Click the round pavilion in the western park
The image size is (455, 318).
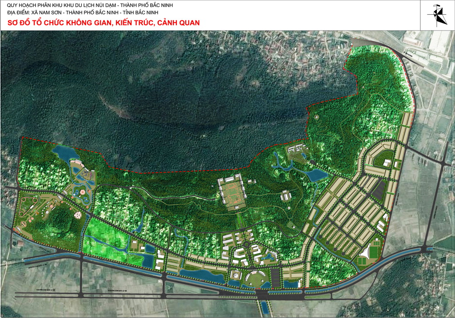(82, 193)
